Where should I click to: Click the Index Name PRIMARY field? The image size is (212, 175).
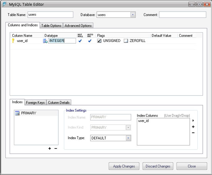(111, 117)
